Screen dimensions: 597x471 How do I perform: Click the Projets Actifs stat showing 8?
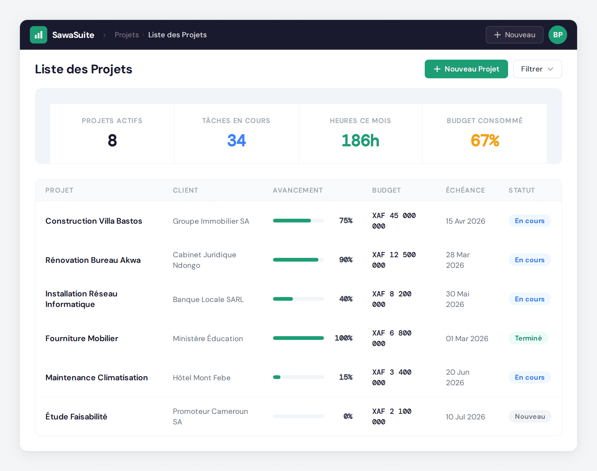pyautogui.click(x=112, y=134)
